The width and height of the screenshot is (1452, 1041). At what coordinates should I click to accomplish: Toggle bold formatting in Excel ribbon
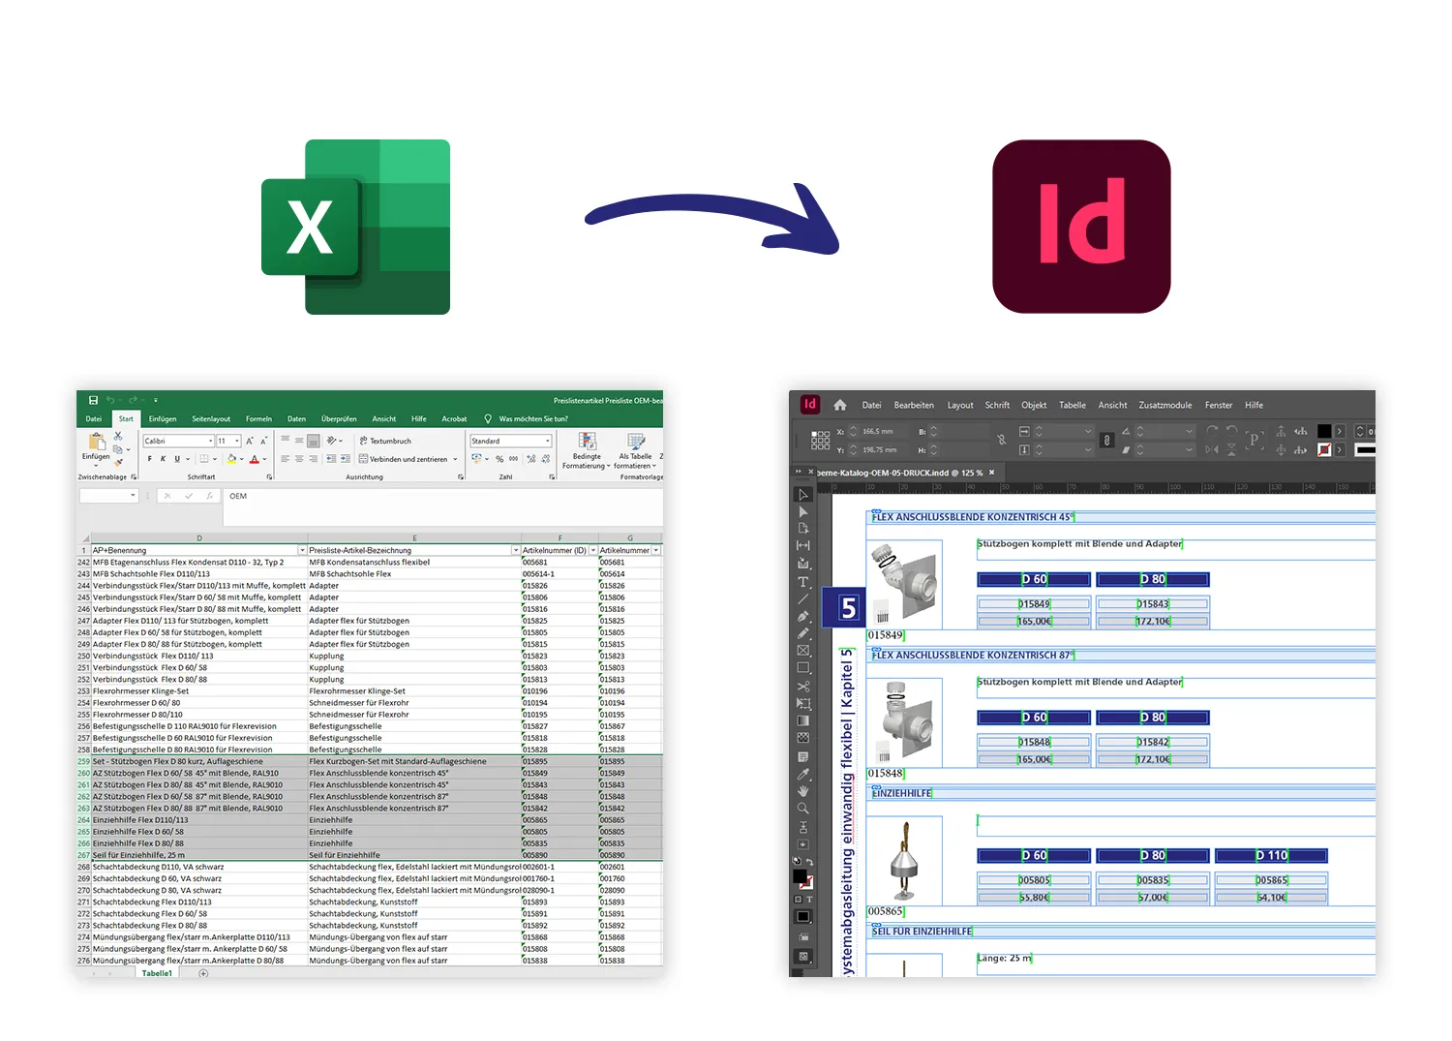149,458
